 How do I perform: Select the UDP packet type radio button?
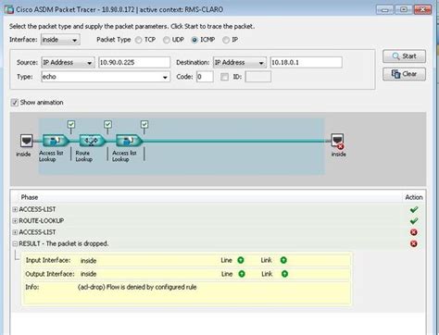[x=167, y=40]
